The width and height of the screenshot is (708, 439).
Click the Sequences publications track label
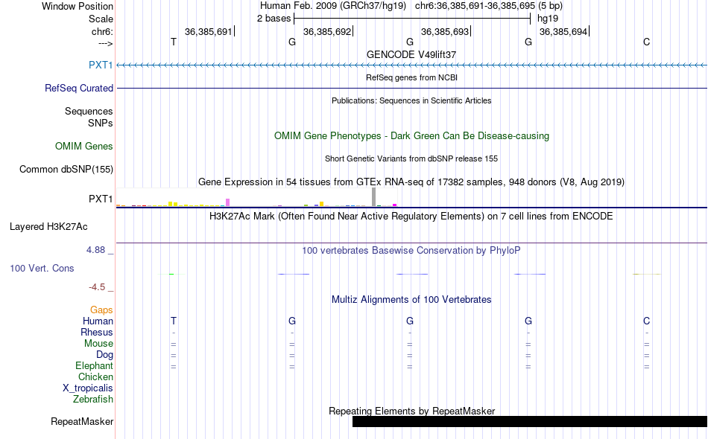[x=89, y=111]
